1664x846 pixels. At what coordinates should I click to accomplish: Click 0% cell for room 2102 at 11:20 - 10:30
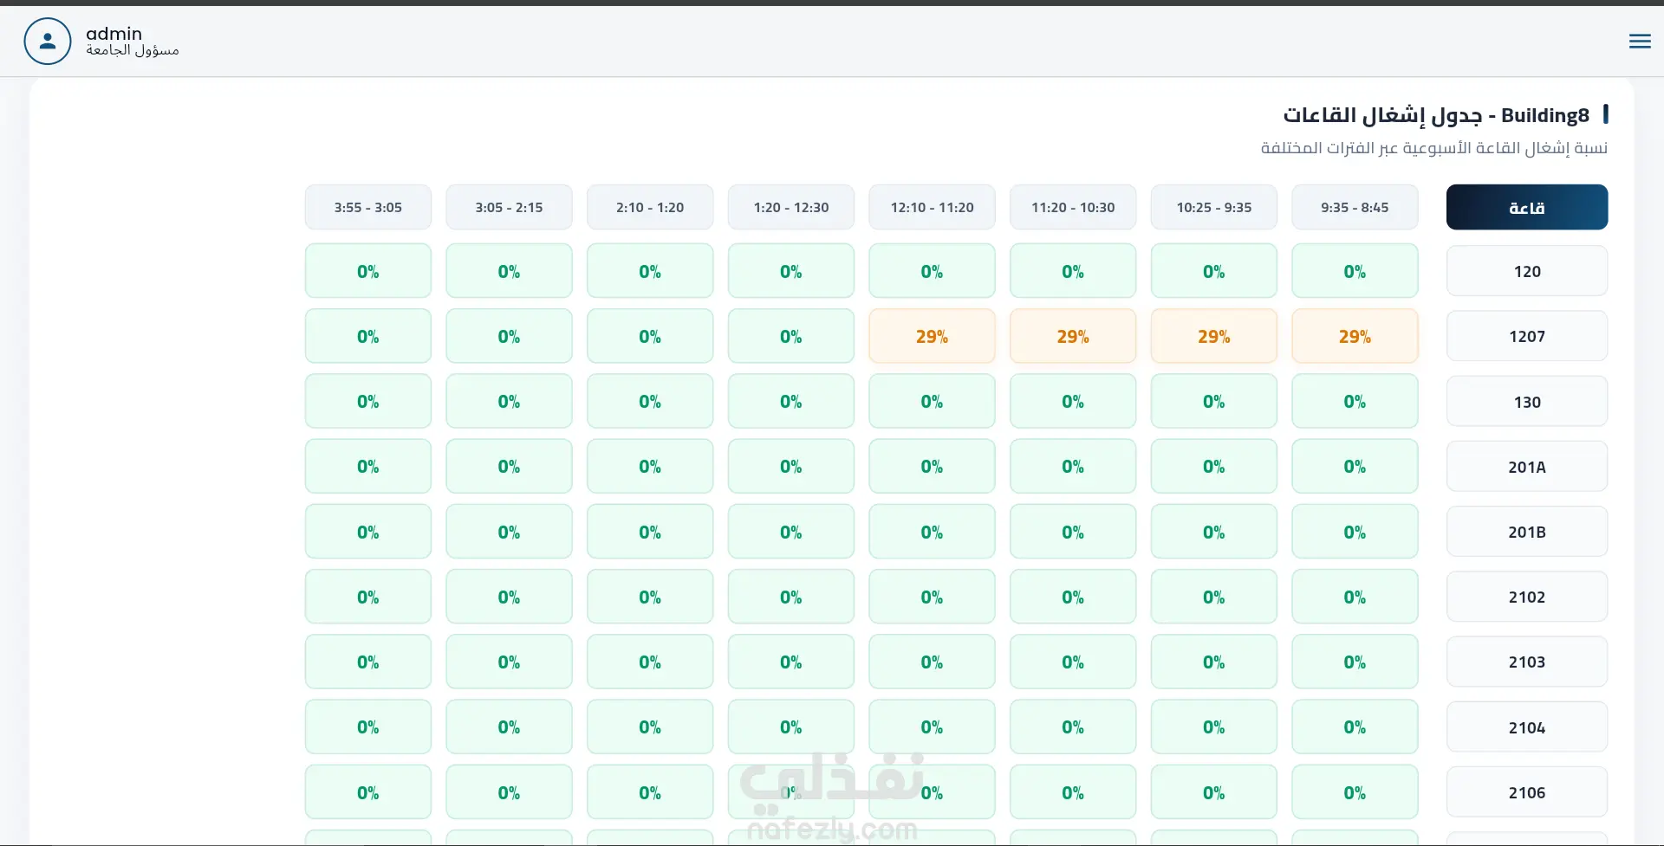pyautogui.click(x=1073, y=597)
